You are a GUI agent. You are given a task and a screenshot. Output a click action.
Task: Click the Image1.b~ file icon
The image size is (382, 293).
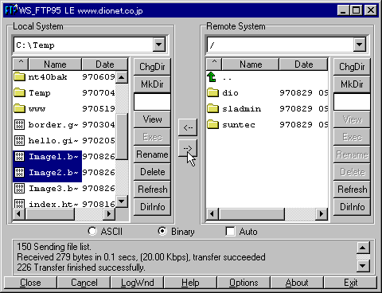(x=19, y=156)
